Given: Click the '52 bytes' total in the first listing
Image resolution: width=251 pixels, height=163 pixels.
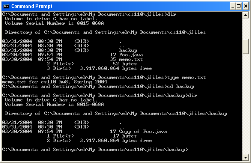Looking at the screenshot, I should click(x=125, y=64).
